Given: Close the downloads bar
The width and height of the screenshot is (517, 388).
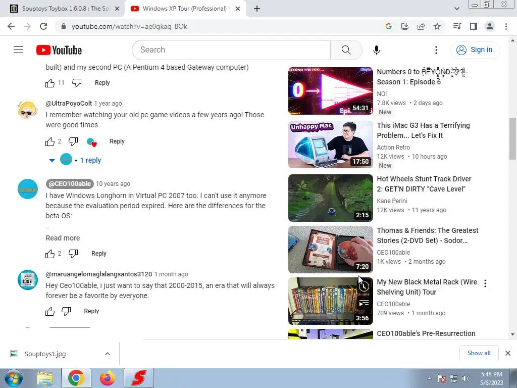Looking at the screenshot, I should pyautogui.click(x=508, y=353).
